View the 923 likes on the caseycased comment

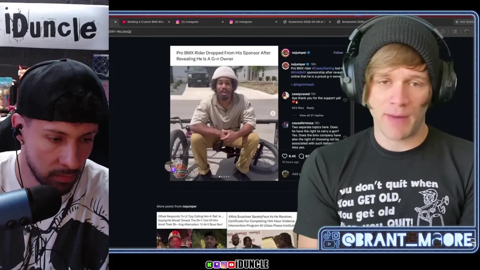[298, 108]
